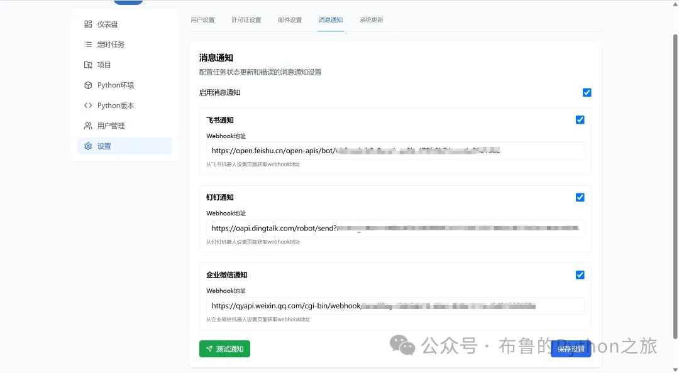This screenshot has height=373, width=679.
Task: Open 用户管理 in the sidebar
Action: (x=124, y=126)
